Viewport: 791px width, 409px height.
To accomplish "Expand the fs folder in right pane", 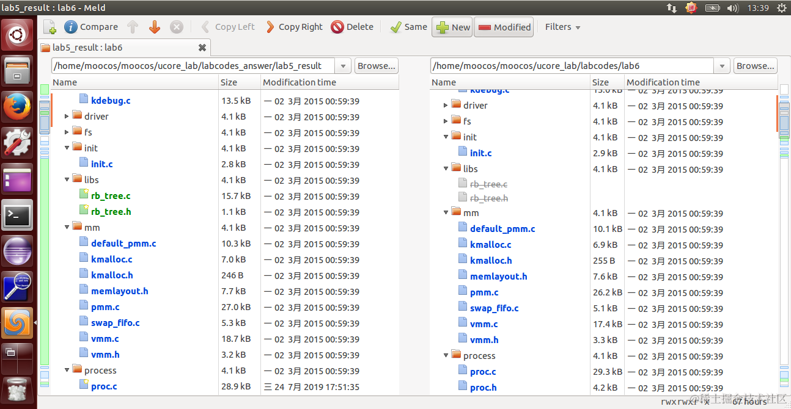I will click(x=446, y=121).
